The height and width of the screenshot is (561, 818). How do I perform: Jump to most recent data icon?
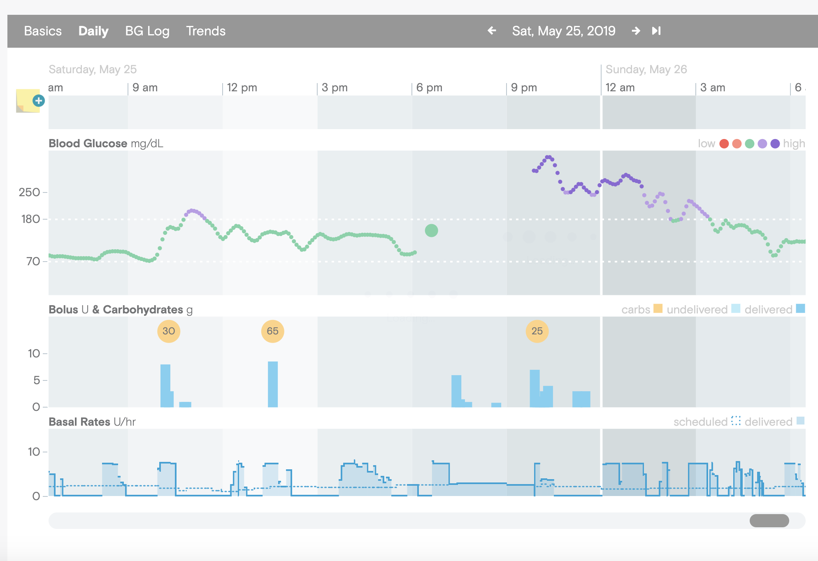(656, 31)
